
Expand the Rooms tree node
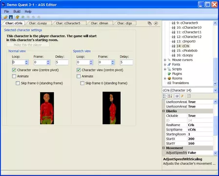[x=165, y=78]
